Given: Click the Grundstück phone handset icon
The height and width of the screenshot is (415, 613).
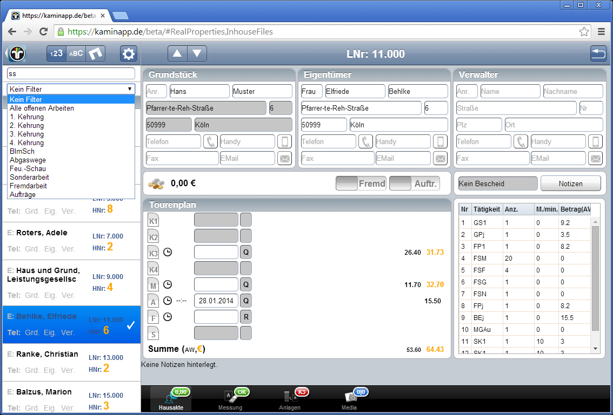Looking at the screenshot, I should click(x=210, y=141).
